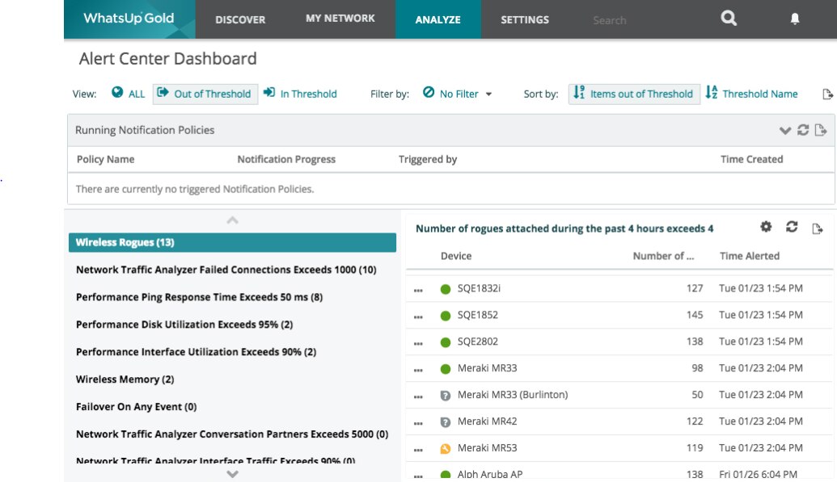Click the green status icon for SQE1832i

coord(446,289)
